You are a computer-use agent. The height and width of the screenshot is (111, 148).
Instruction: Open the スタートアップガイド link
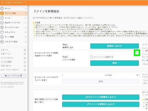(10, 70)
